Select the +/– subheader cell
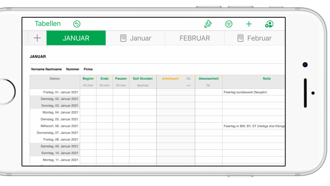 (189, 85)
